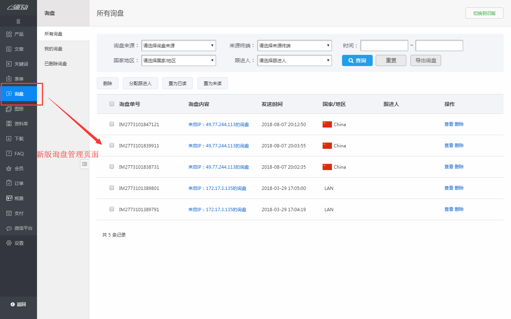Select checkbox for inquiry IM2773101847121
Screen dimensions: 511x319
click(x=111, y=124)
